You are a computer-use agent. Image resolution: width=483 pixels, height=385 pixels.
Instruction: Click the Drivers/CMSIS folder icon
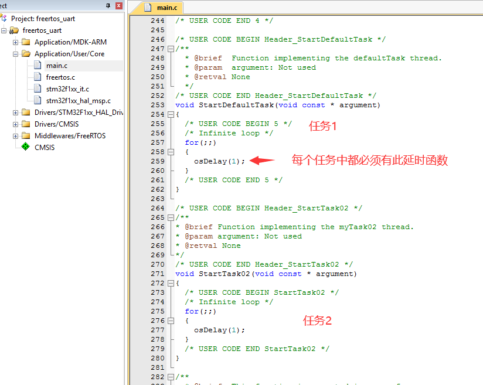[x=26, y=124]
